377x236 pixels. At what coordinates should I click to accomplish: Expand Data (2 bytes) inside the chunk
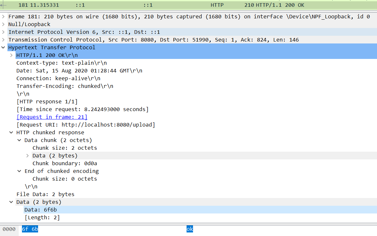pos(27,156)
